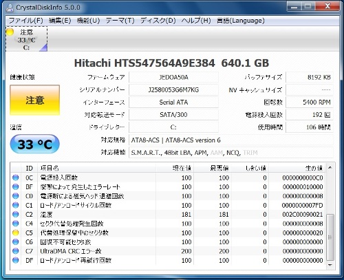Click the blue status dot for row C1
The image size is (344, 280).
coord(16,205)
